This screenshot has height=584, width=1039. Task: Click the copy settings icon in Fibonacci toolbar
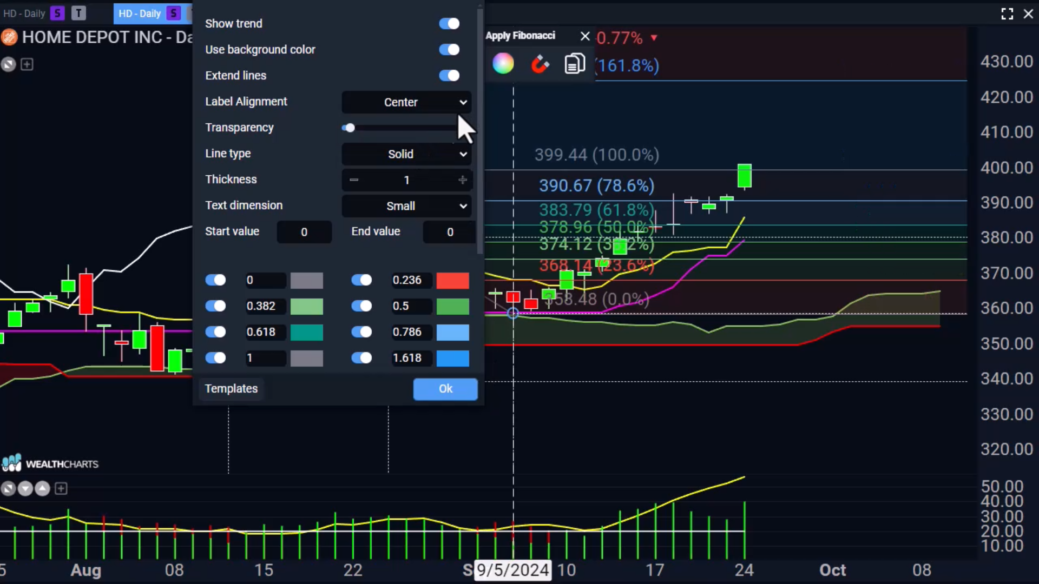tap(575, 64)
